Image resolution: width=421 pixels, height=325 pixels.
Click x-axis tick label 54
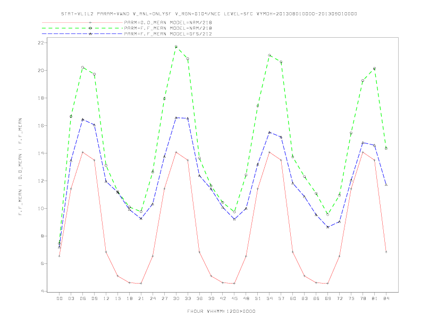point(270,298)
